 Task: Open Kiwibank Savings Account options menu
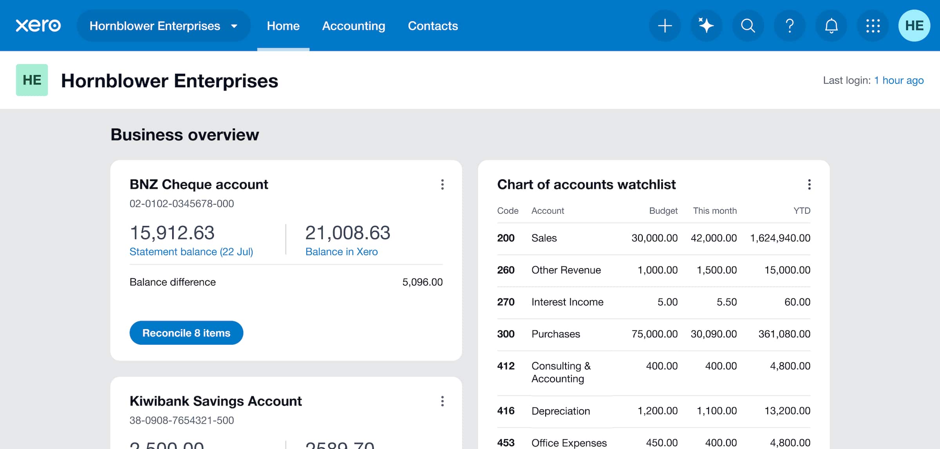442,401
